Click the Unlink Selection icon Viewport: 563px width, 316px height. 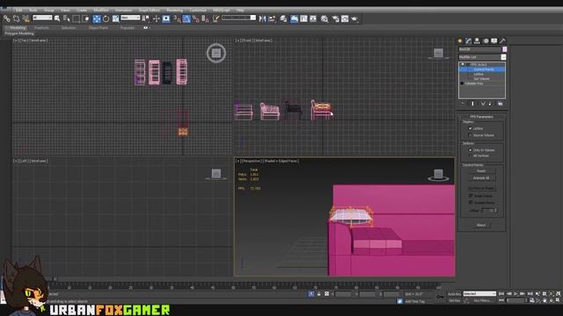coord(16,18)
